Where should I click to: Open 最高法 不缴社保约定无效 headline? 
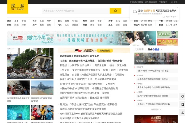[x=88, y=105]
